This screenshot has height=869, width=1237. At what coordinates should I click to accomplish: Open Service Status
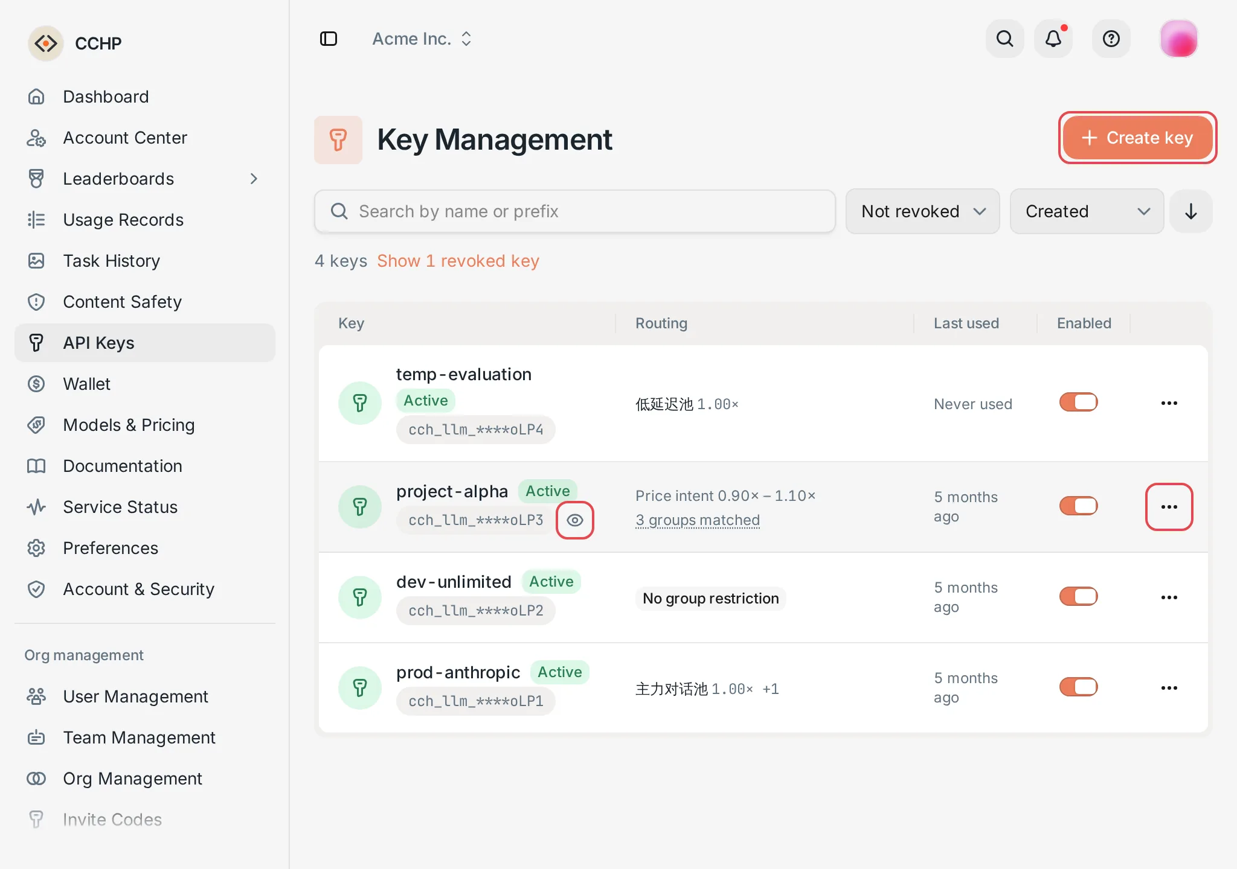pyautogui.click(x=145, y=507)
